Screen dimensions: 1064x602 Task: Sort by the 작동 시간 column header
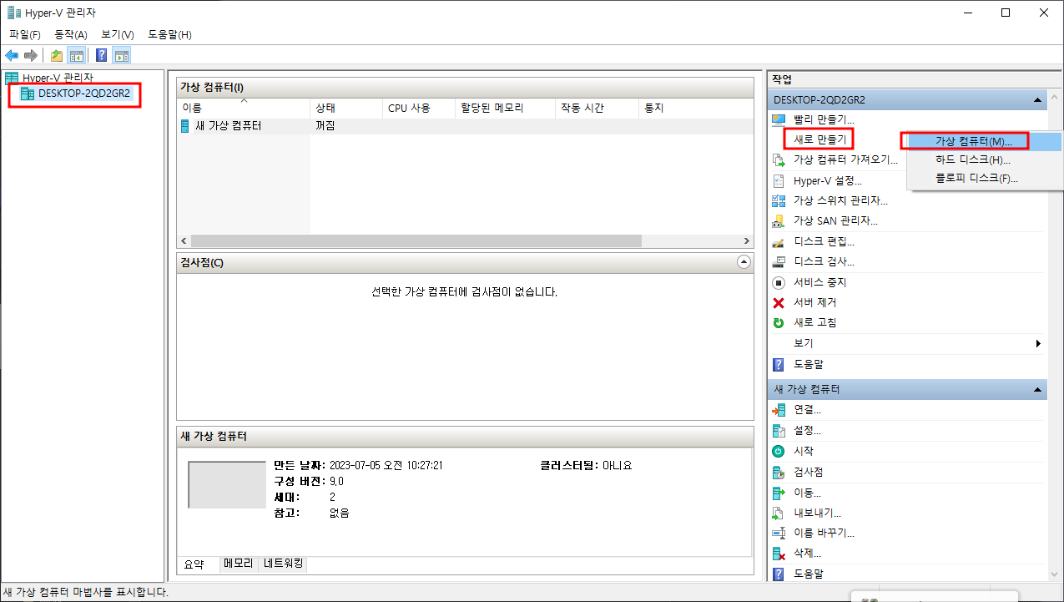(597, 108)
